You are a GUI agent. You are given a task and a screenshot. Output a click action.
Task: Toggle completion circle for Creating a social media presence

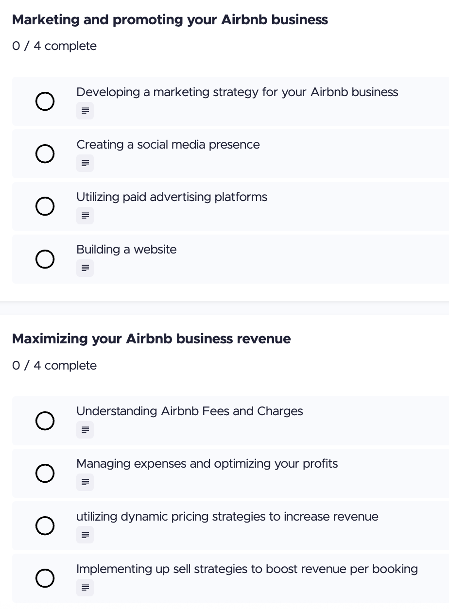tap(45, 154)
